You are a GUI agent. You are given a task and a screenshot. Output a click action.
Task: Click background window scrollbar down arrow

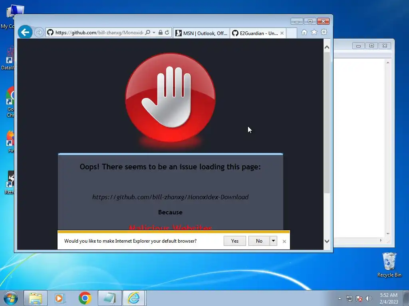tap(388, 233)
